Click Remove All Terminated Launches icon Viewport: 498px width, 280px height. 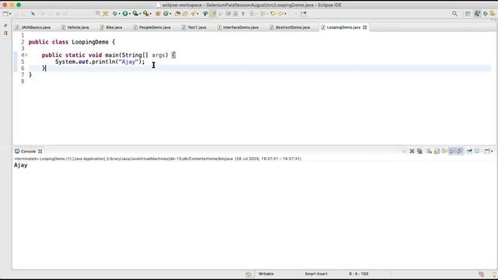[420, 151]
